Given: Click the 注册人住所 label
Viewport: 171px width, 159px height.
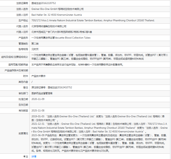Looking at the screenshot, I should (22, 15).
